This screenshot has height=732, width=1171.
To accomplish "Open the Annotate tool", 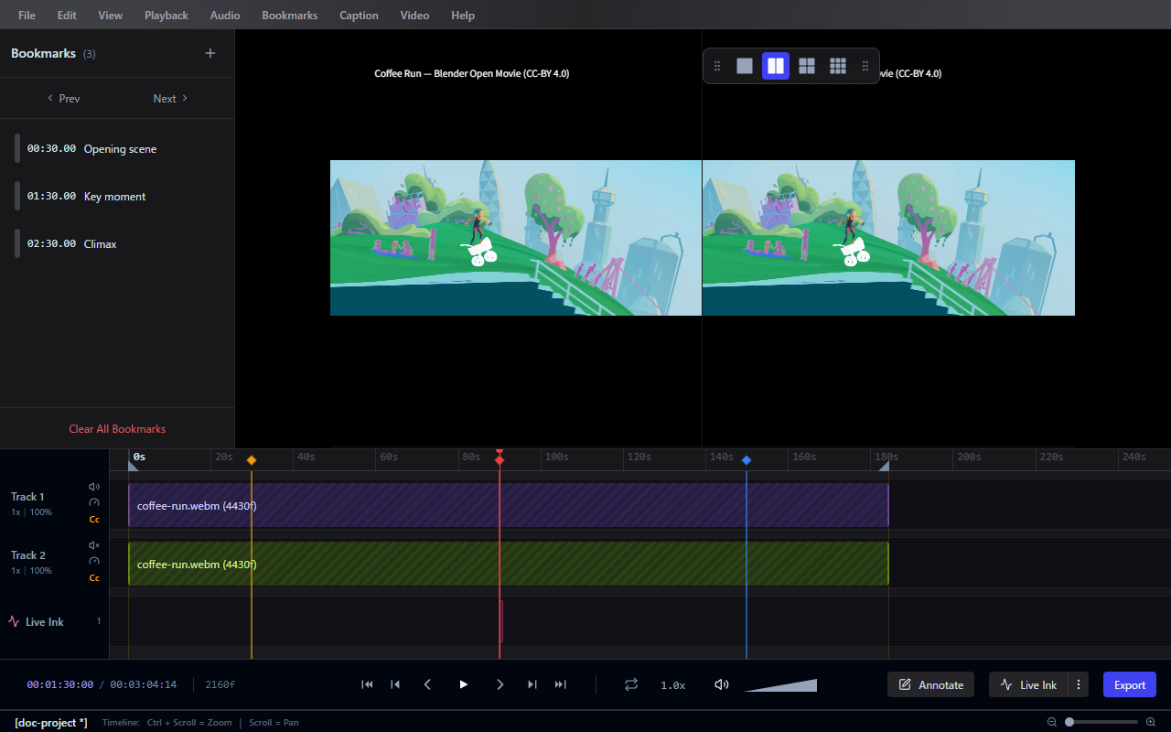I will tap(930, 684).
